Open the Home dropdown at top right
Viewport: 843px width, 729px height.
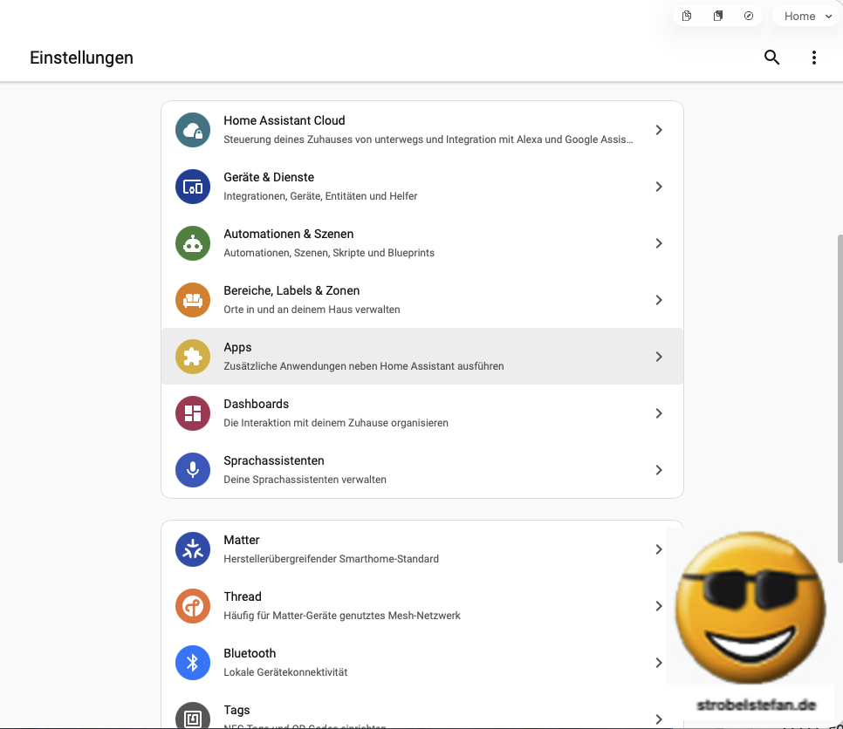click(807, 16)
